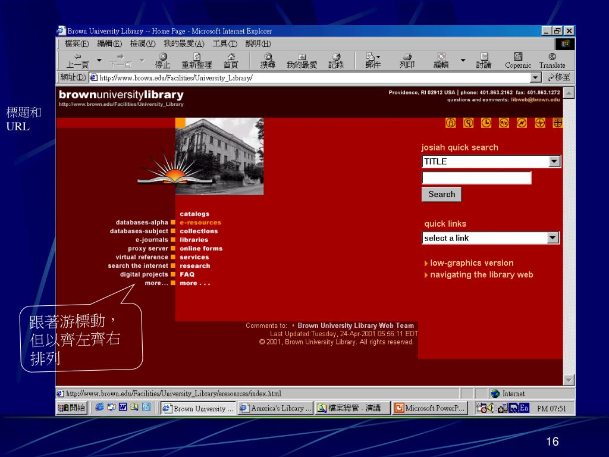Open the TITLE search type dropdown

[554, 162]
